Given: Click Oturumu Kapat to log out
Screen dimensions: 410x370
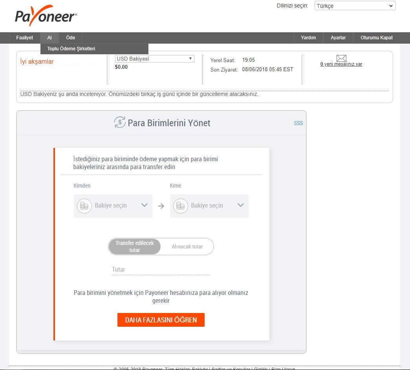Looking at the screenshot, I should click(x=377, y=38).
